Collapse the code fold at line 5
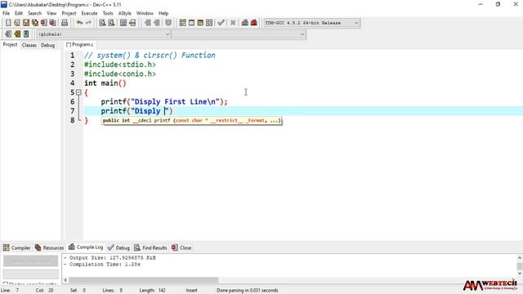 78,92
